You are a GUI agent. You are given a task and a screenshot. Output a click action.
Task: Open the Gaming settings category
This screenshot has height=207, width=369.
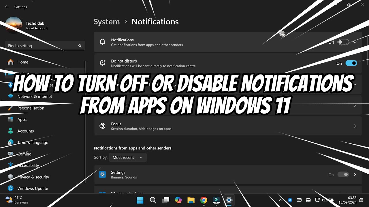(24, 154)
